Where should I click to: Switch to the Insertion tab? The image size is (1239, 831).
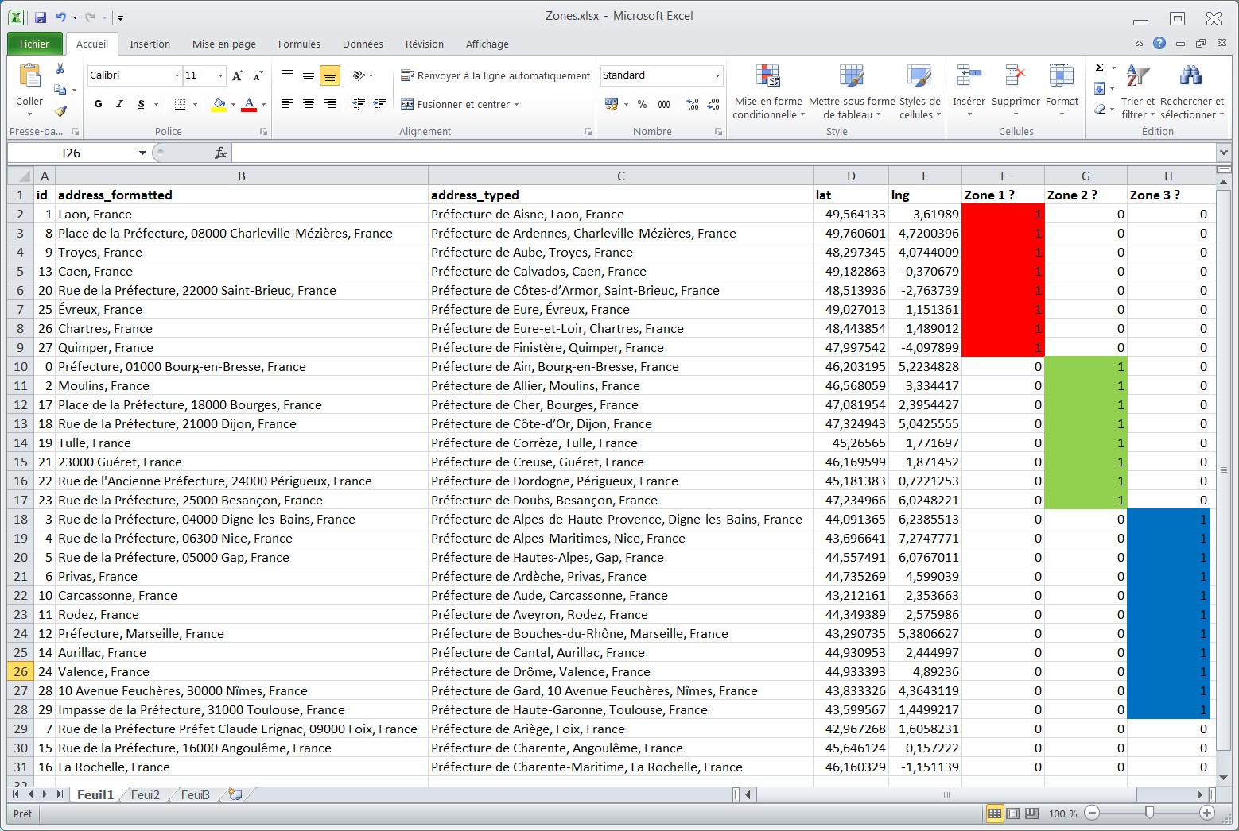pyautogui.click(x=150, y=44)
